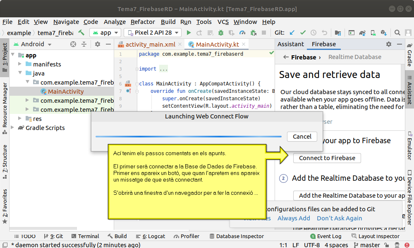Run the app with the green play icon
Viewport: 414px width, 248px height.
coord(189,33)
